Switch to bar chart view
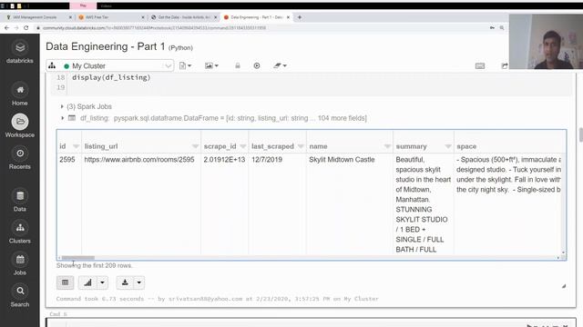 coord(87,282)
